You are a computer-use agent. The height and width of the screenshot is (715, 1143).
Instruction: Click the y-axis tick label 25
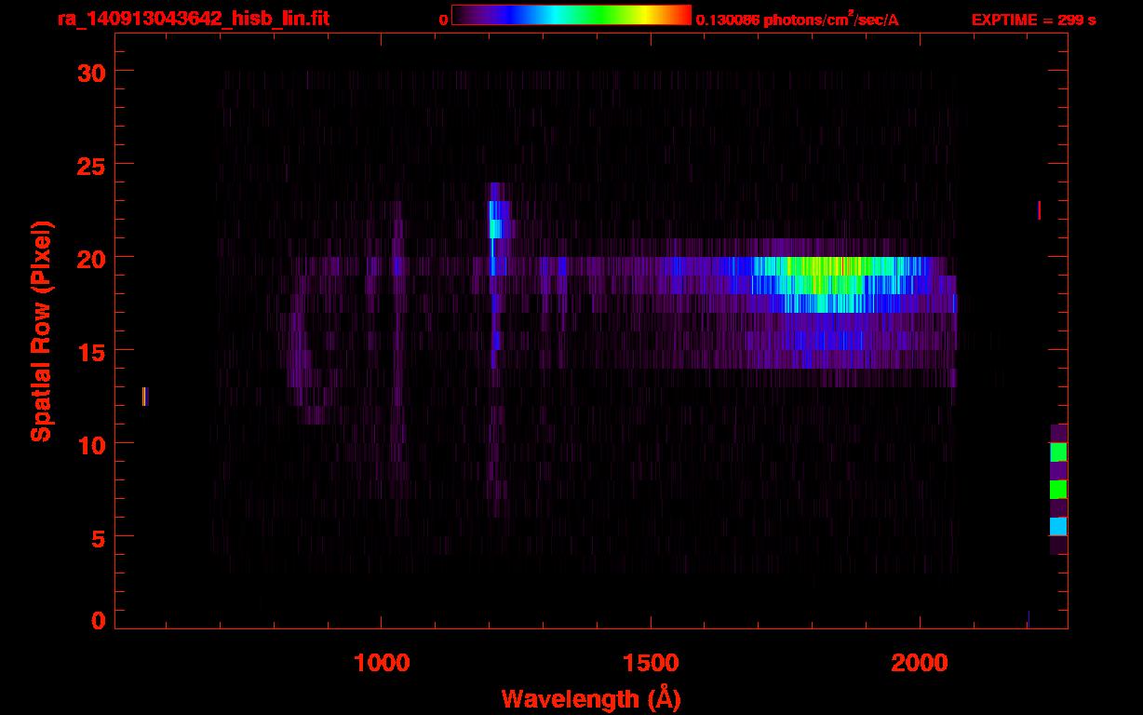click(x=90, y=165)
